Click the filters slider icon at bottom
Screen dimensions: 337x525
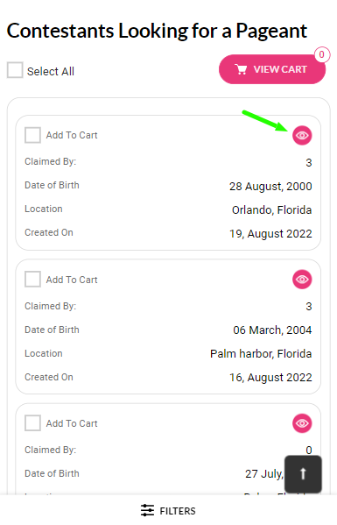pos(147,510)
